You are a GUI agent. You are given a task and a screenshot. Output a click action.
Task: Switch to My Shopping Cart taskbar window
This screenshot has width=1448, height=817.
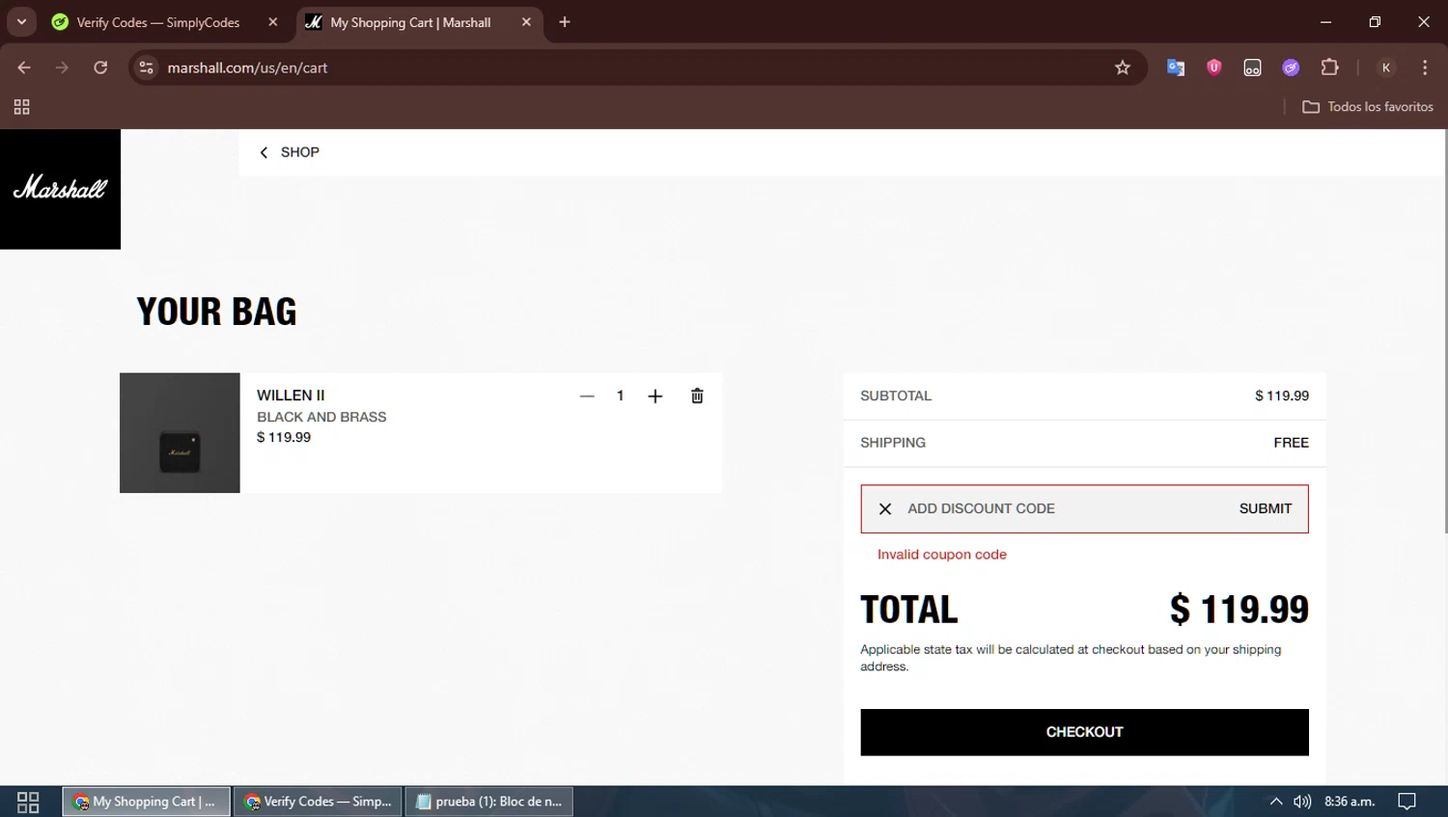147,802
